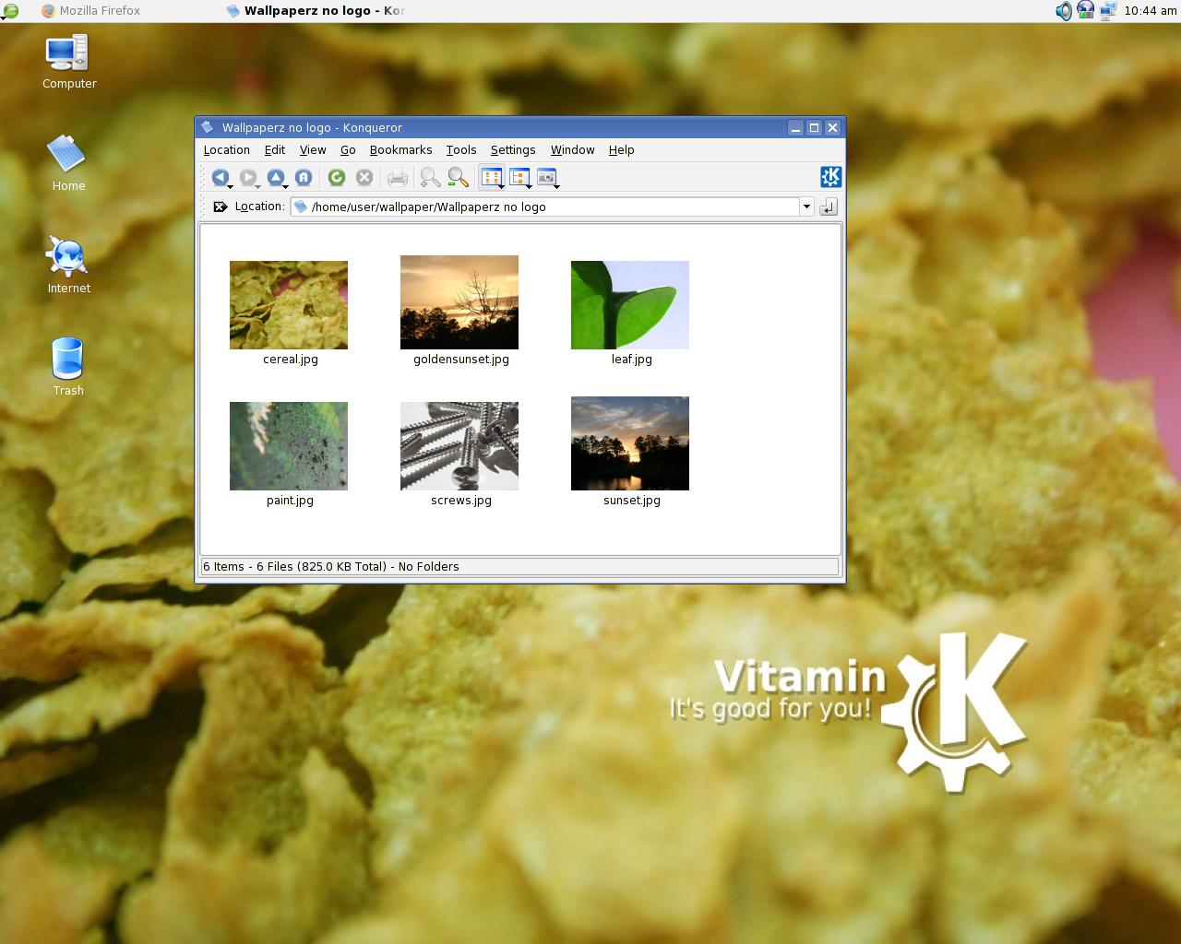
Task: Open the green main menu launcher
Action: (x=9, y=11)
